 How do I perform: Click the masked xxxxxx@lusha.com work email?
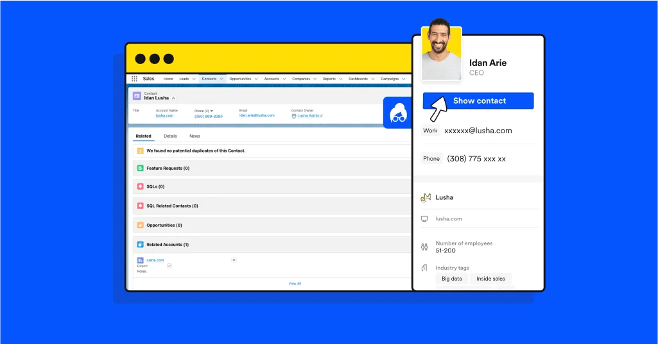(478, 131)
